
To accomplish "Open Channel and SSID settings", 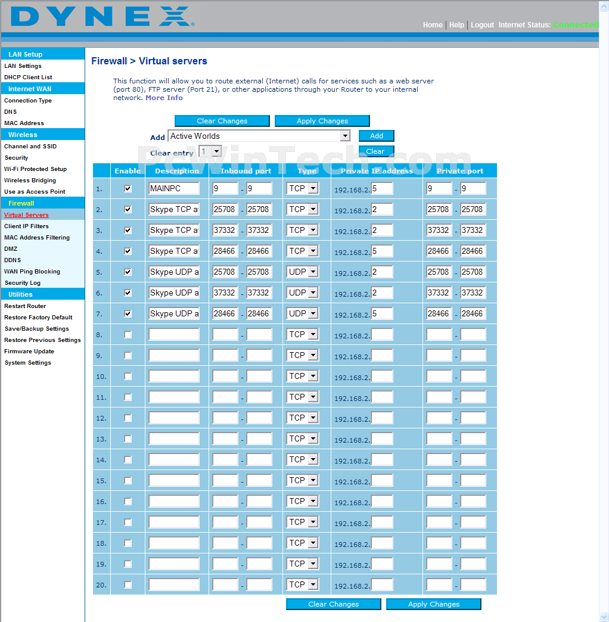I will tap(30, 147).
